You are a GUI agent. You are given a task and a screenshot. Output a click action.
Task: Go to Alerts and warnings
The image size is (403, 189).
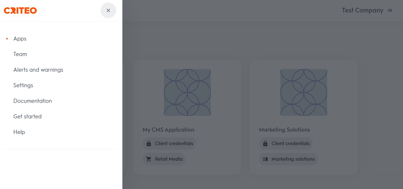38,70
